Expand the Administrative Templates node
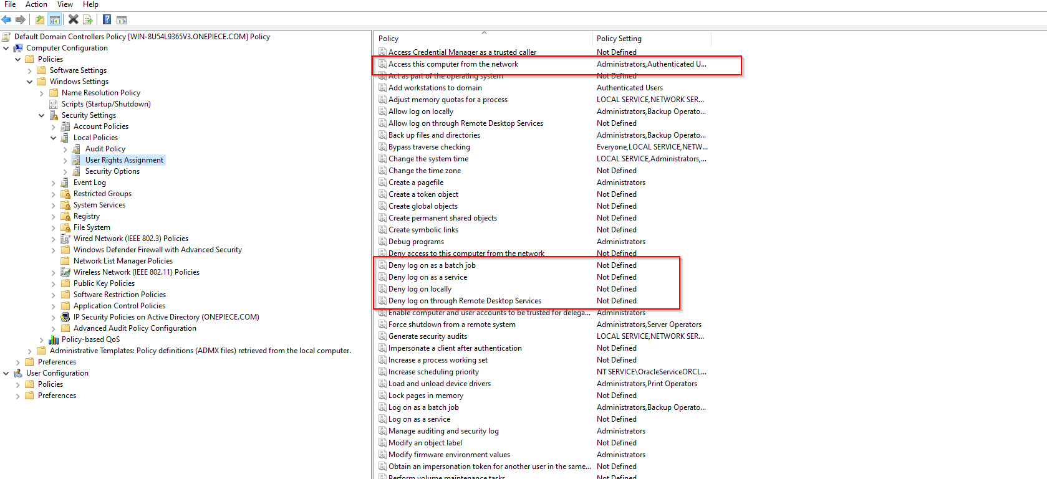The width and height of the screenshot is (1047, 479). 30,351
